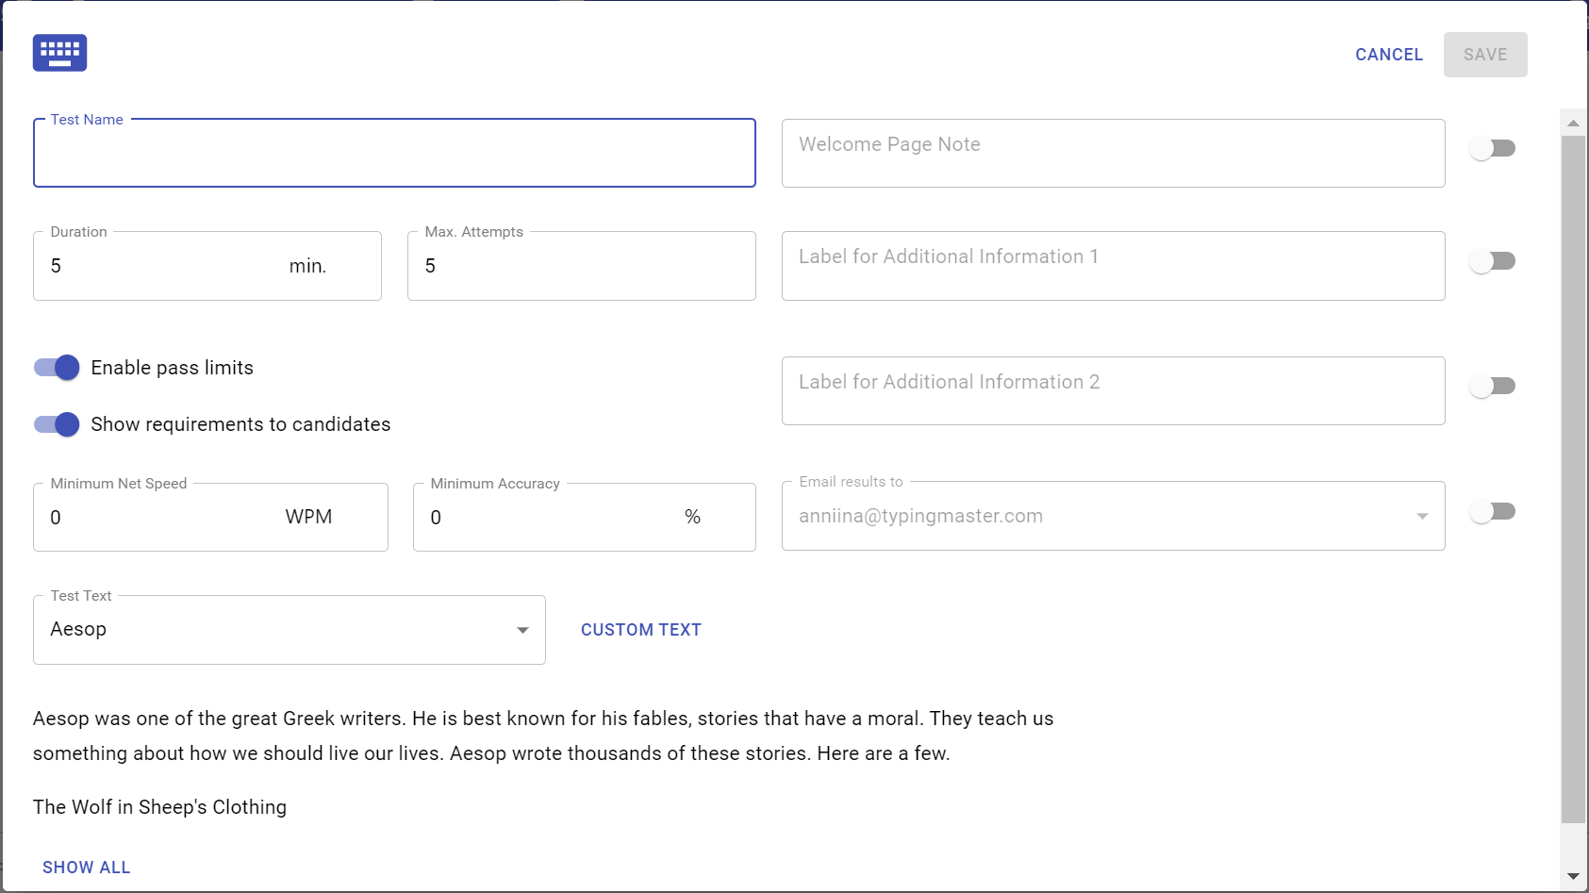Click the scrollbar up arrow

[x=1572, y=123]
